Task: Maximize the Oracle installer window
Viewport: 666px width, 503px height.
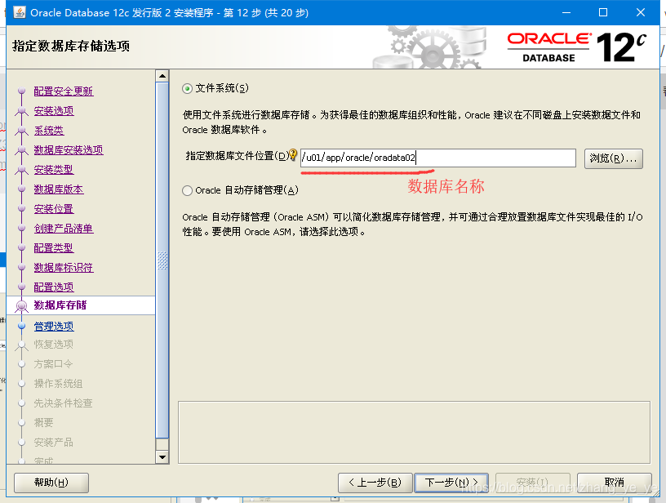Action: [x=603, y=13]
